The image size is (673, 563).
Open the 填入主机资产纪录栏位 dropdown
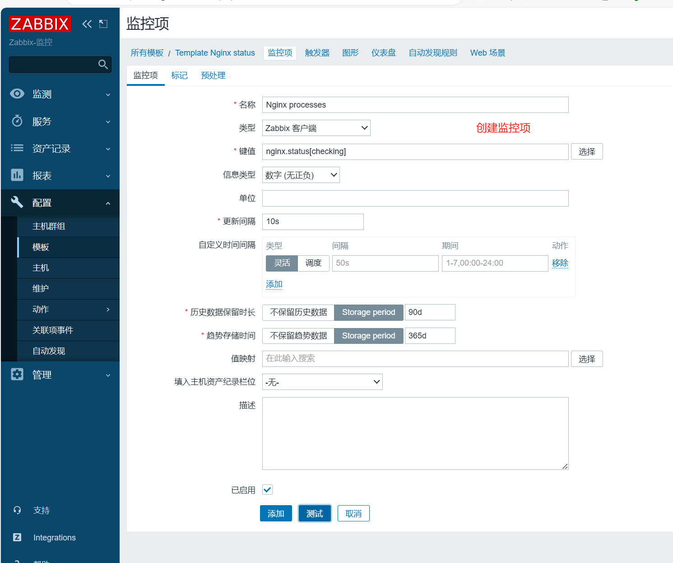pyautogui.click(x=322, y=382)
